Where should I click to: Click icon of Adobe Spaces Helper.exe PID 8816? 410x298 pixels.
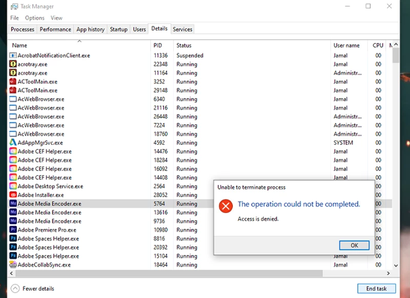pos(13,239)
